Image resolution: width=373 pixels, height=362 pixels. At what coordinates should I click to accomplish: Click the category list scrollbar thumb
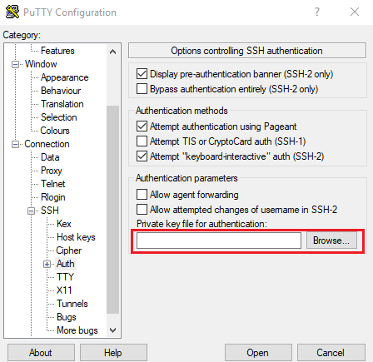click(112, 210)
